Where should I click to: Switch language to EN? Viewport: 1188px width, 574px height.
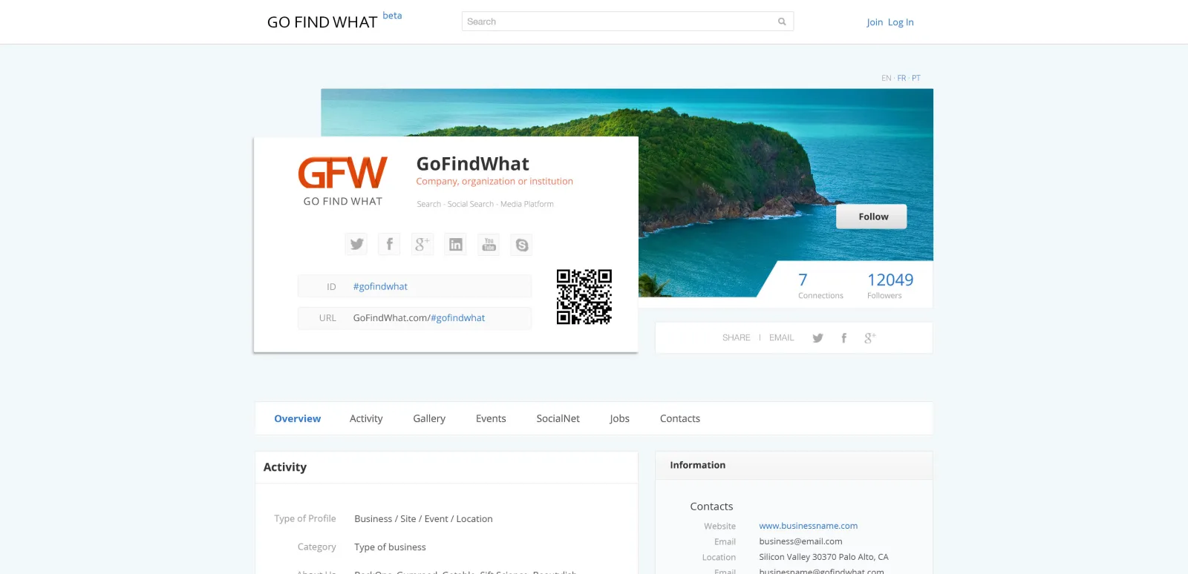pyautogui.click(x=887, y=78)
